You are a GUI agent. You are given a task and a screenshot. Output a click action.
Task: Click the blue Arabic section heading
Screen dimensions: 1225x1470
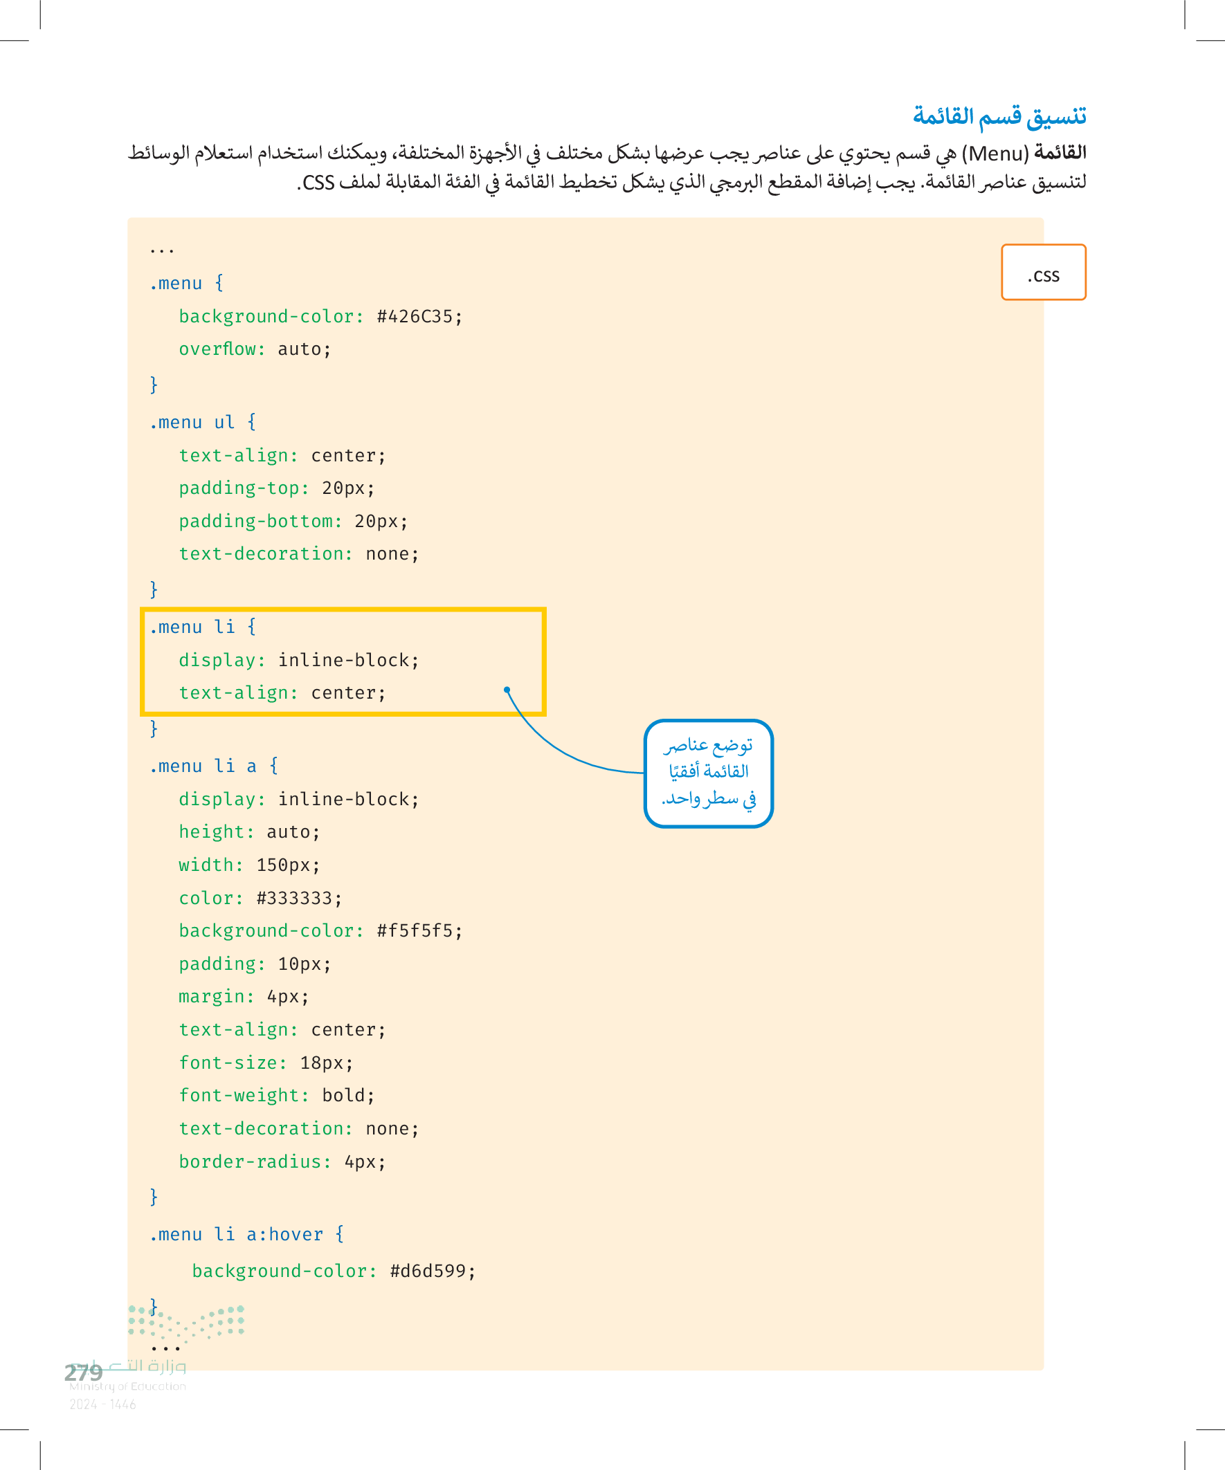999,116
